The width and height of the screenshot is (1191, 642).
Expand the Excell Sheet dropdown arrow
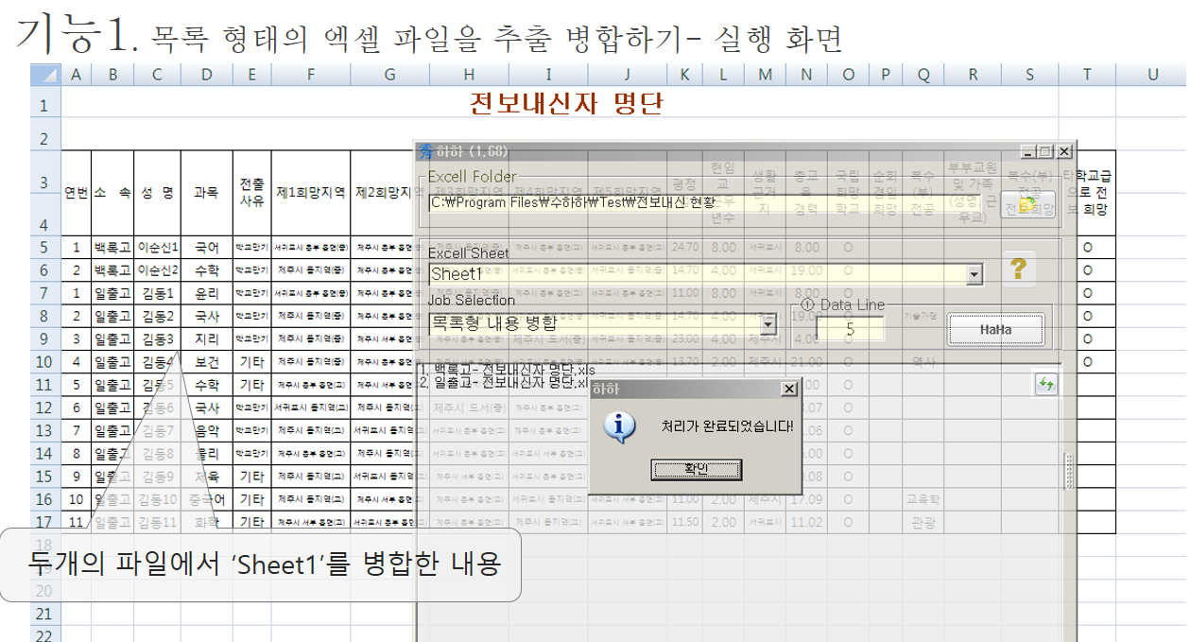tap(974, 274)
